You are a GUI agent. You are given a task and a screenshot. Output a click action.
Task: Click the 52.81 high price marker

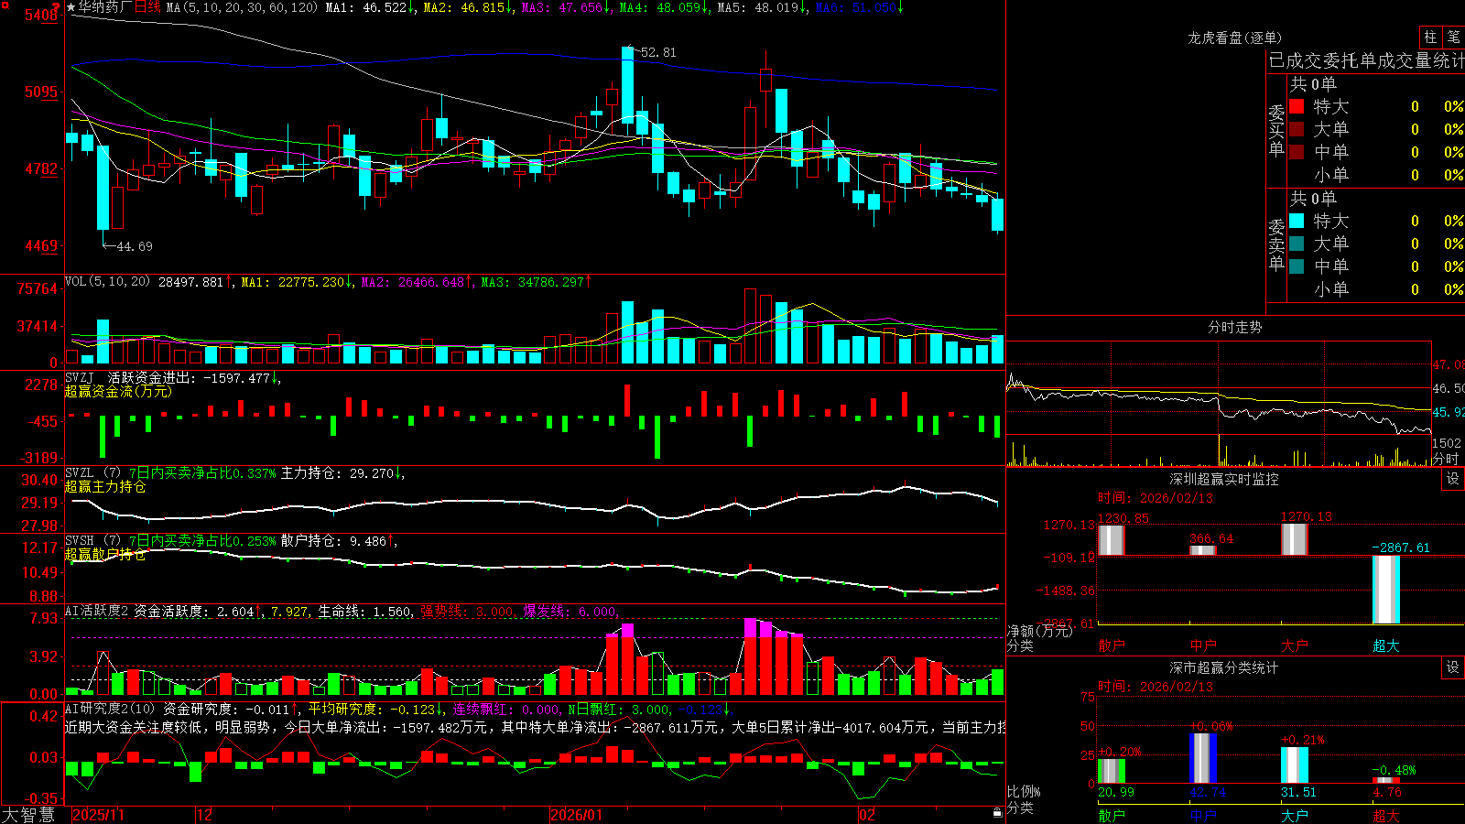pos(658,52)
